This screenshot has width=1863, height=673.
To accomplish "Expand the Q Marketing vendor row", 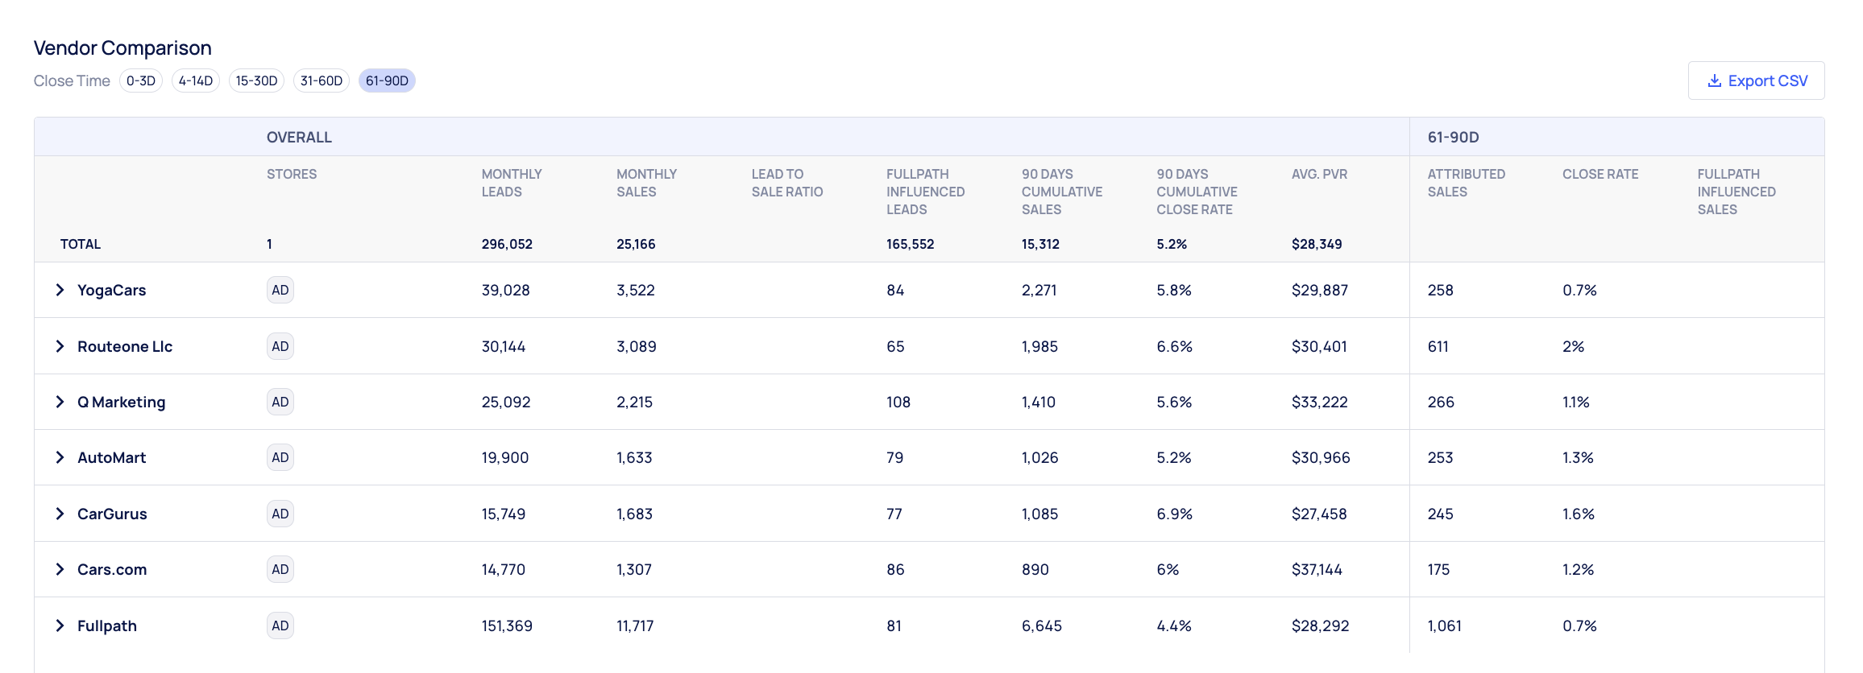I will (x=60, y=402).
